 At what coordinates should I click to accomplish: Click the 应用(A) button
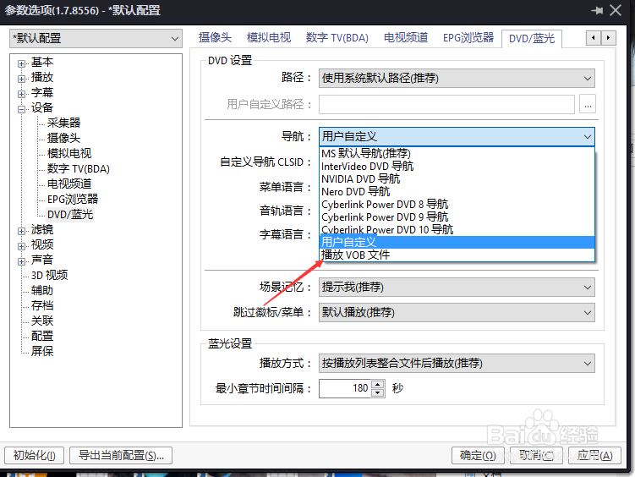(x=594, y=456)
